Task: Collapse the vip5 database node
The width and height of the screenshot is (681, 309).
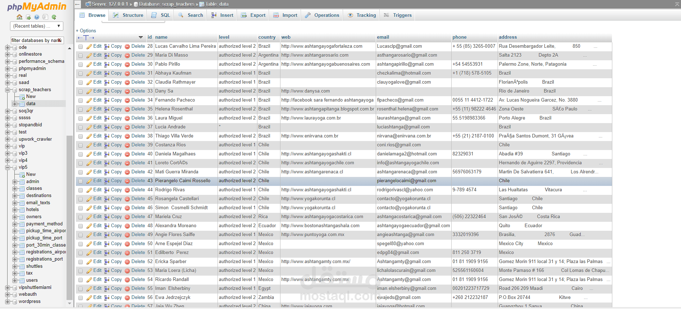Action: pos(7,167)
